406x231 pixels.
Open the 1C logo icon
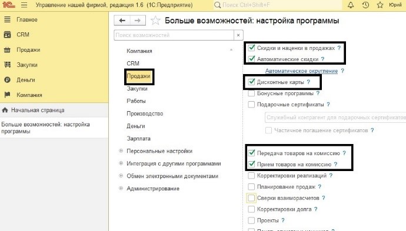click(x=9, y=5)
